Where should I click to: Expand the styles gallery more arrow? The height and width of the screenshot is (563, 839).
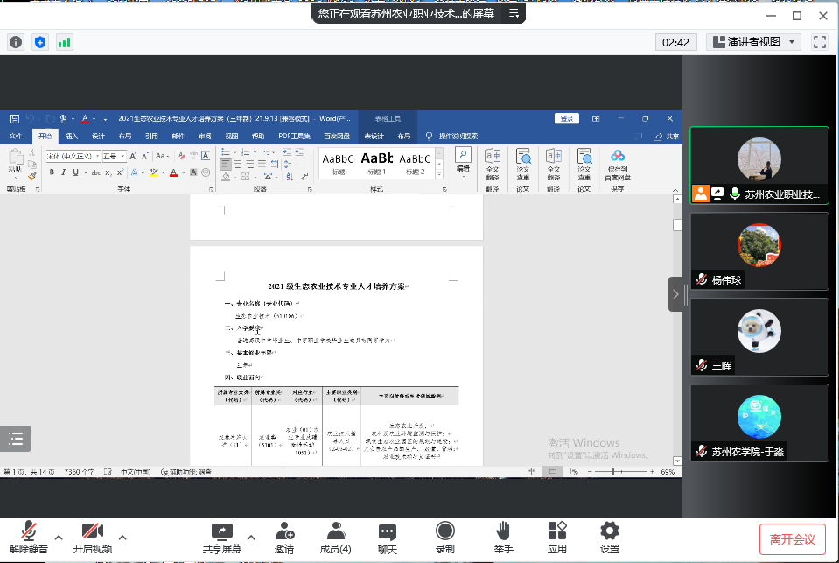(x=439, y=174)
